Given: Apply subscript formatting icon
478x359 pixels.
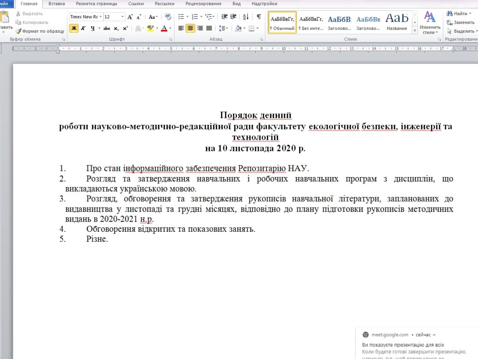Looking at the screenshot, I should click(117, 28).
